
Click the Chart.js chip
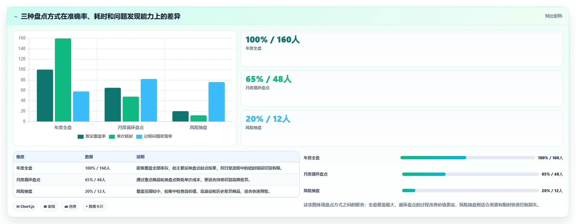pyautogui.click(x=25, y=206)
